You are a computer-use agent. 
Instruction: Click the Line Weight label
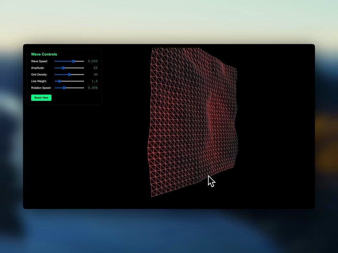click(39, 81)
